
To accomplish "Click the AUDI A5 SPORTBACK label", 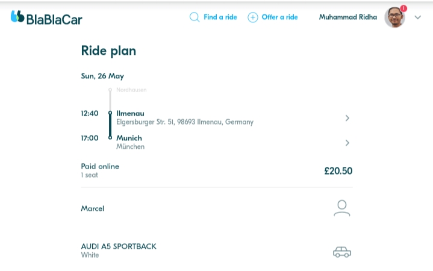I will click(119, 246).
